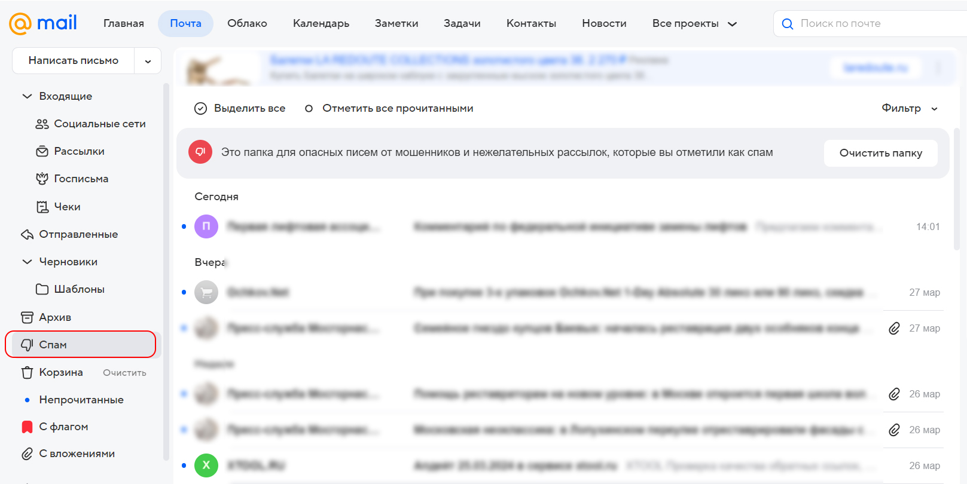Click the Выделить все label
This screenshot has width=967, height=484.
point(250,108)
